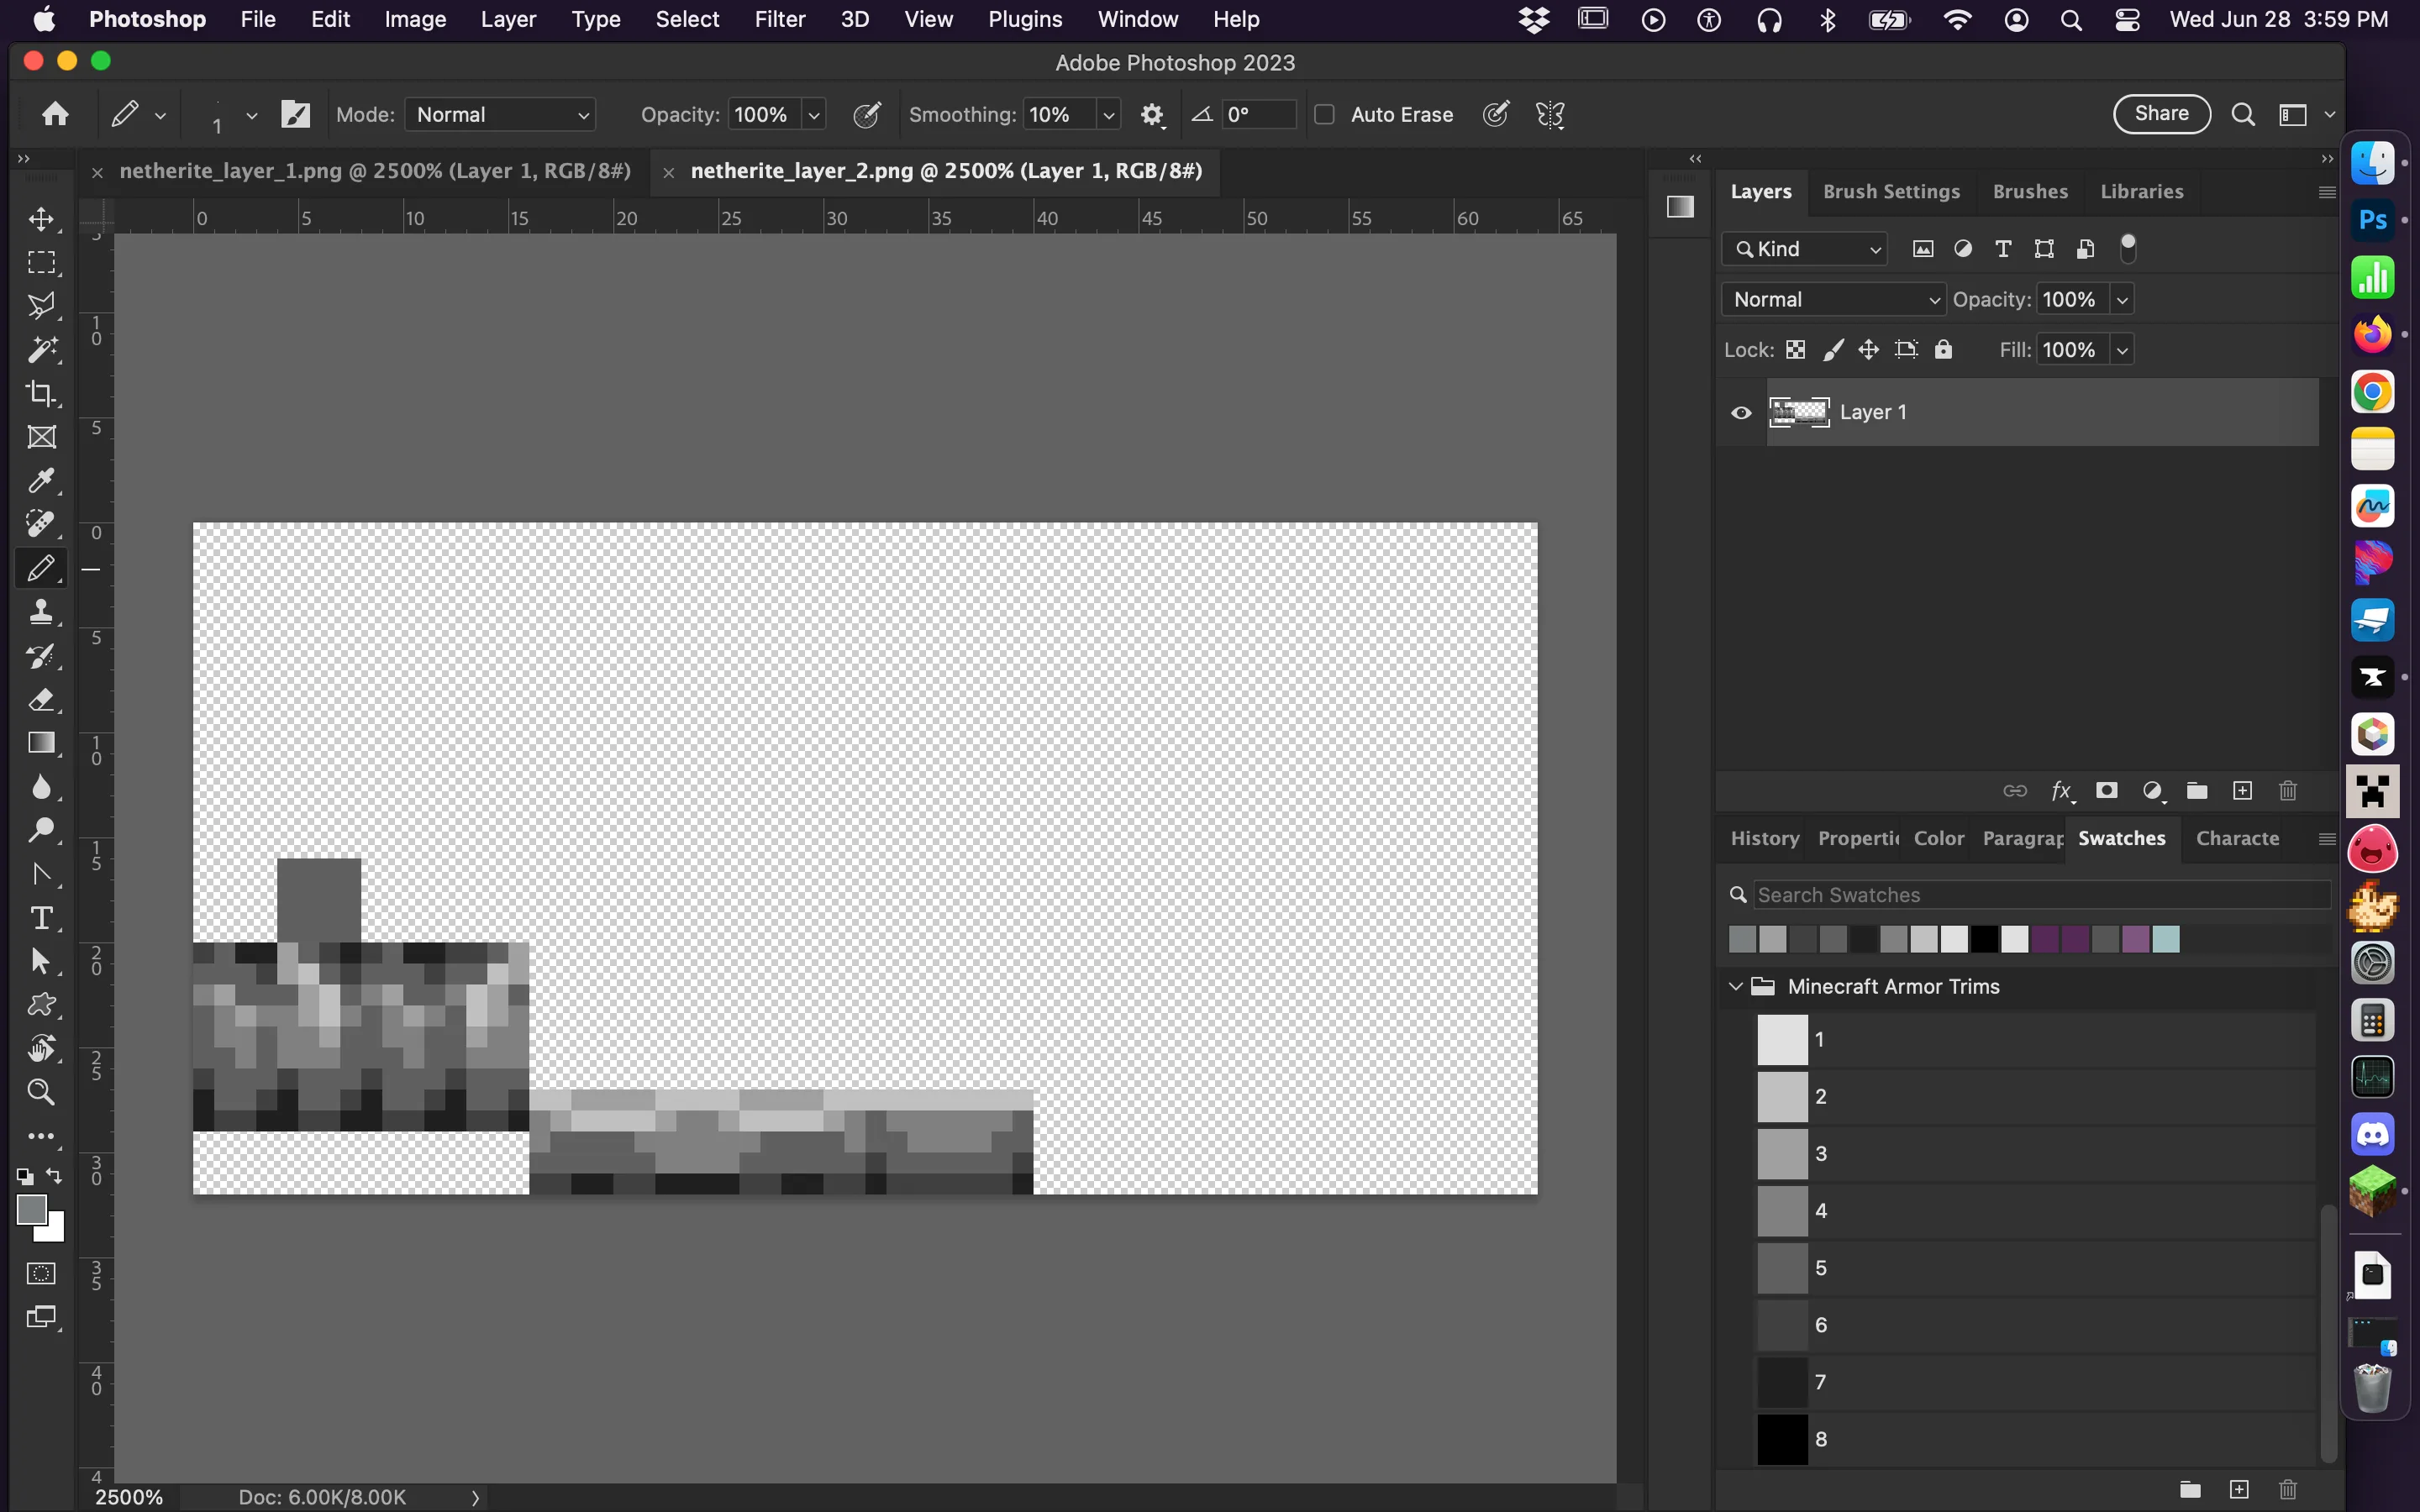
Task: Hide Layer 1 with the eye icon
Action: pos(1741,413)
